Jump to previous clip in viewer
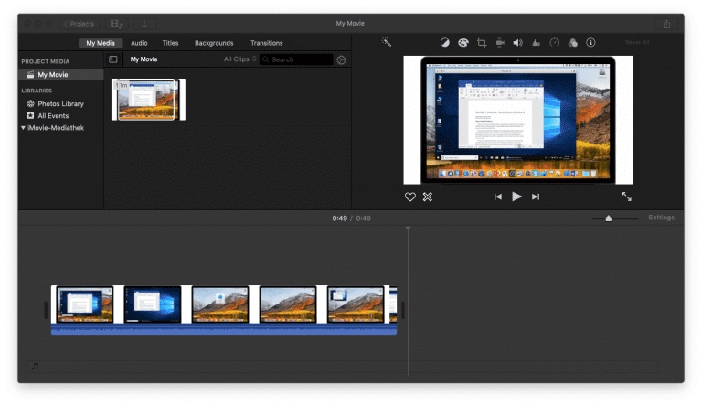The height and width of the screenshot is (405, 702). click(x=498, y=197)
